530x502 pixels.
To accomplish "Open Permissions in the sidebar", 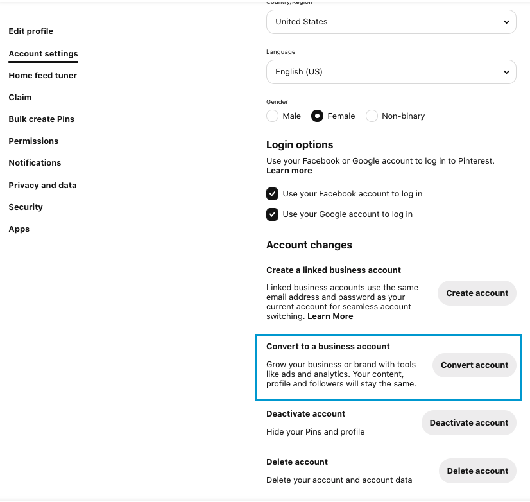I will [33, 141].
